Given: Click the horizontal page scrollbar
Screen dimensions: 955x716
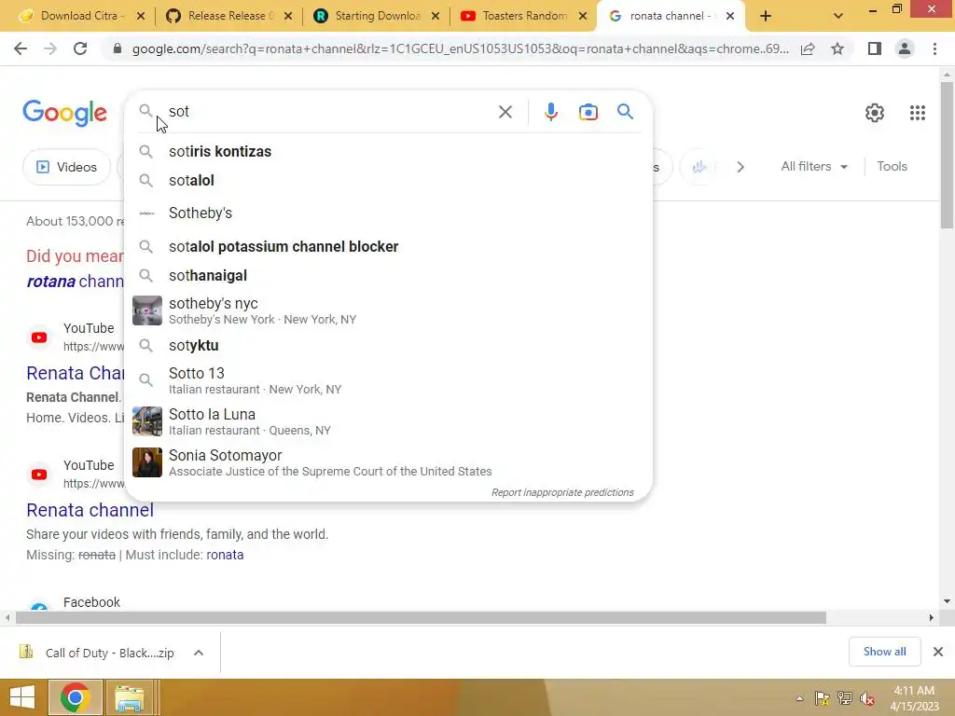Looking at the screenshot, I should [421, 618].
